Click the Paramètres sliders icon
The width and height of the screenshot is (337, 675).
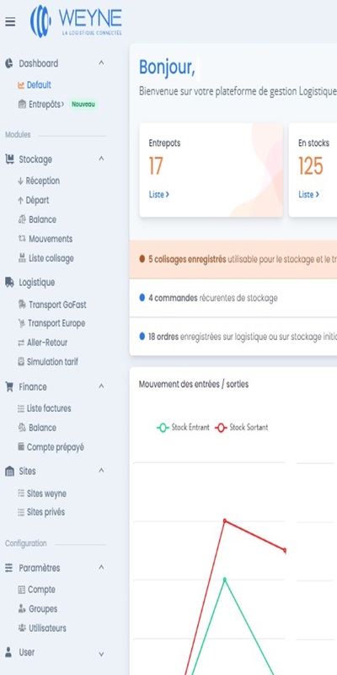click(9, 568)
